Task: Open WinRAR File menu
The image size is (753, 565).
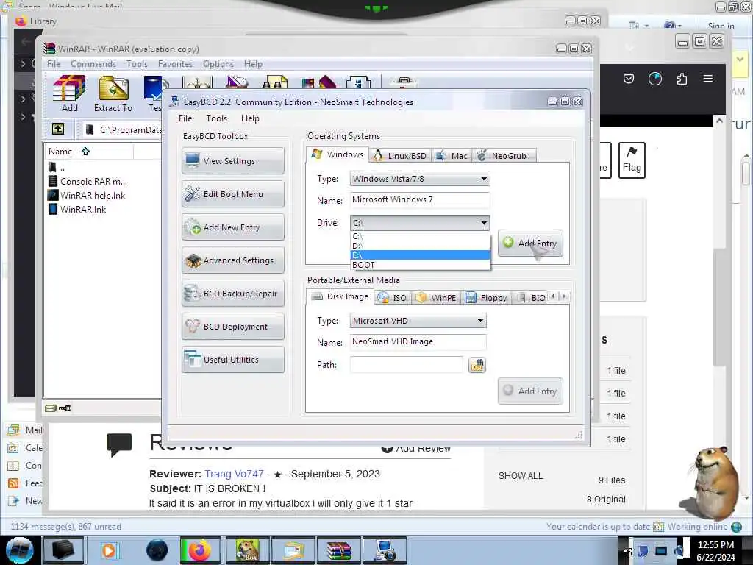Action: tap(53, 64)
